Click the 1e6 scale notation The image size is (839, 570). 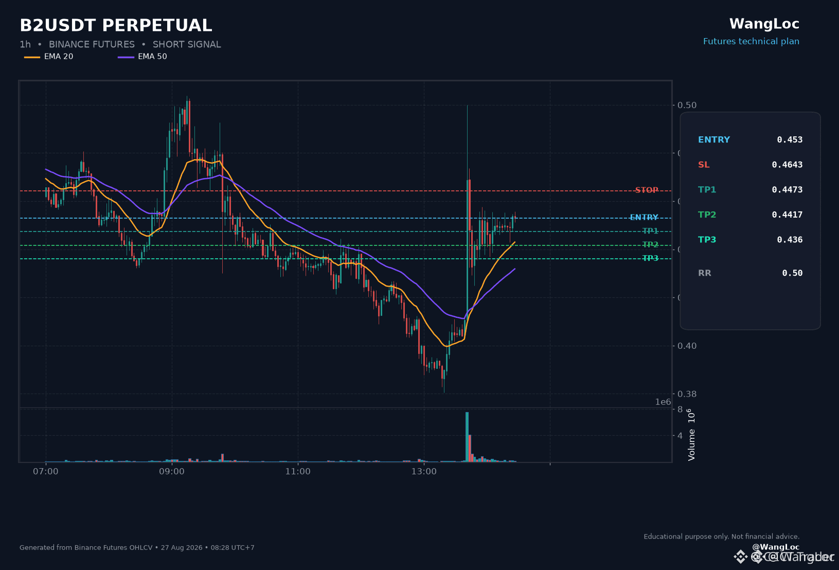pyautogui.click(x=663, y=402)
